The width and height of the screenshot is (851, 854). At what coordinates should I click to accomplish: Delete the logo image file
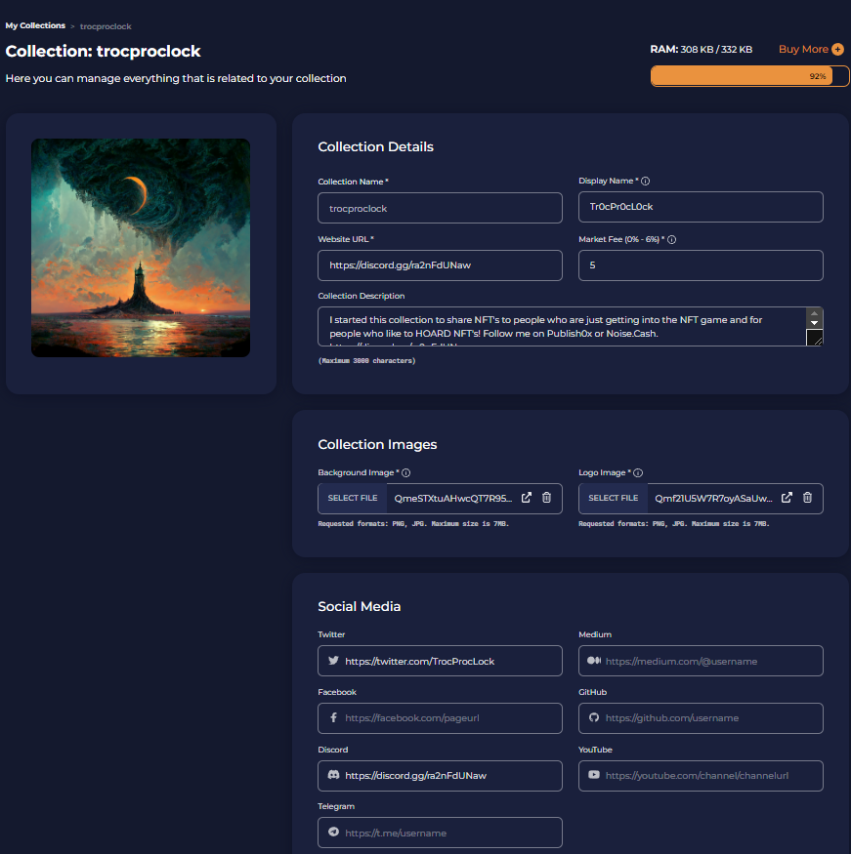pyautogui.click(x=807, y=498)
